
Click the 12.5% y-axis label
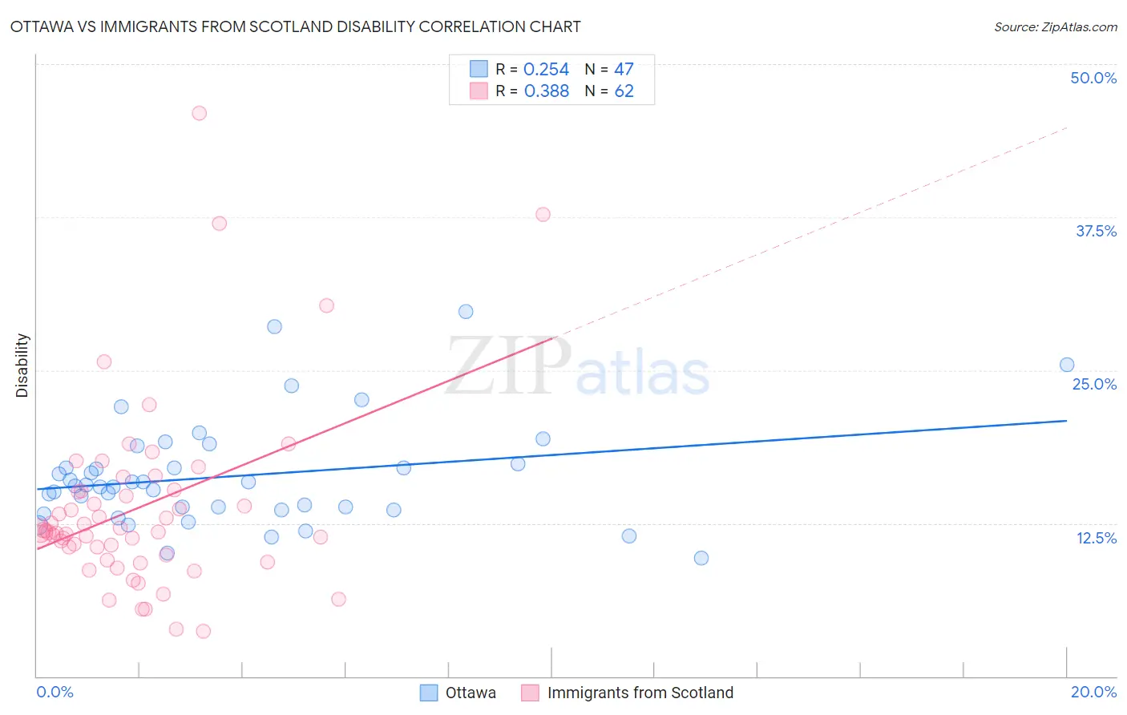1096,538
